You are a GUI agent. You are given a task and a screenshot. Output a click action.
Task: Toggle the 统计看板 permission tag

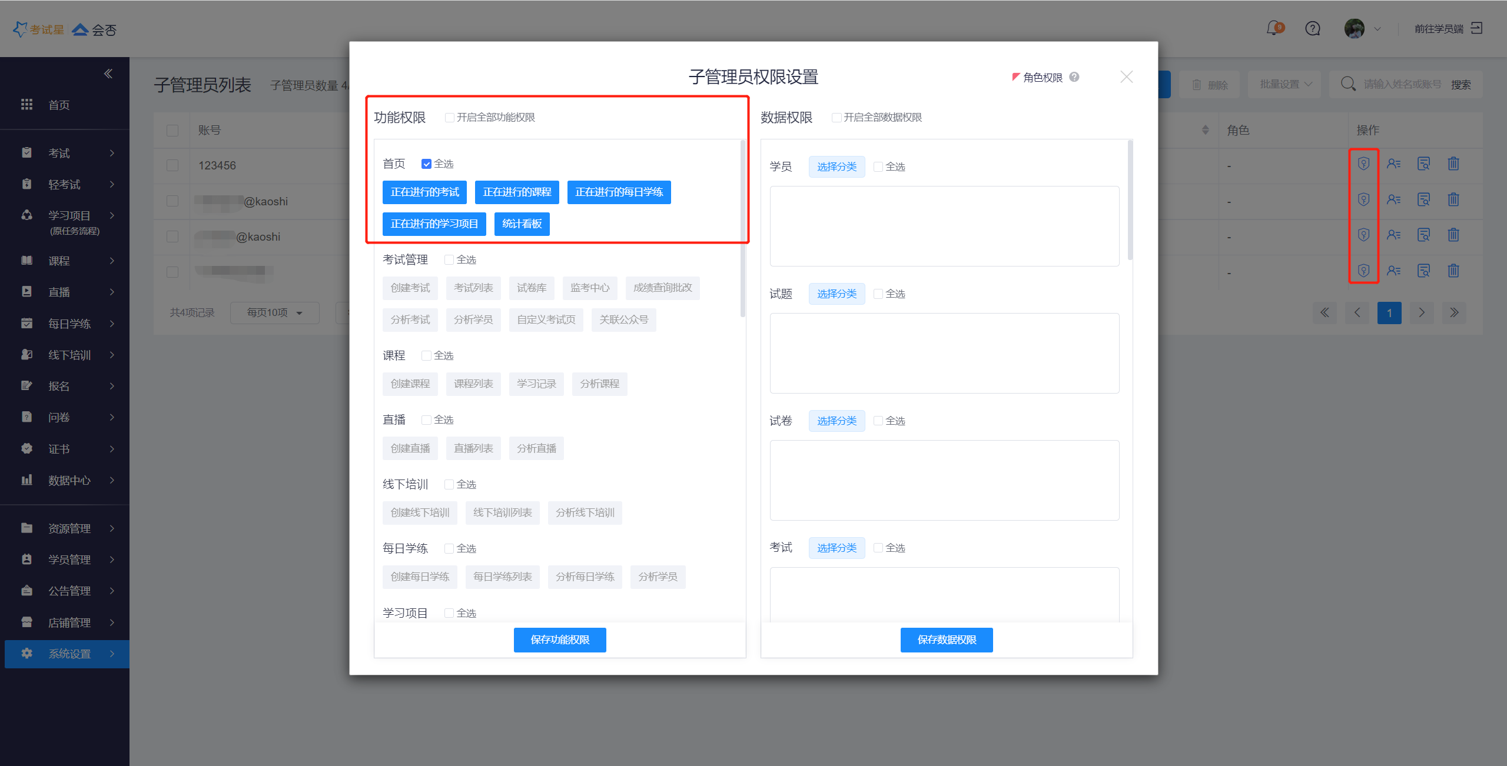tap(522, 224)
